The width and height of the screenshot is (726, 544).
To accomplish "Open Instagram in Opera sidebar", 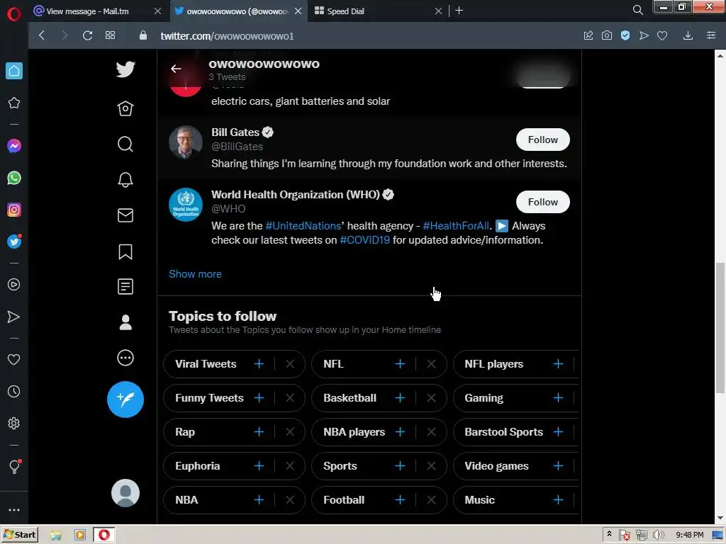I will point(14,210).
